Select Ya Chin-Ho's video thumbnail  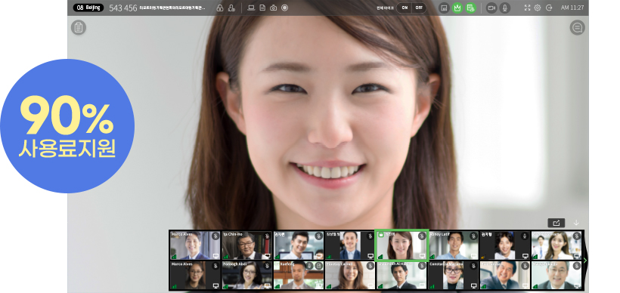click(x=246, y=245)
